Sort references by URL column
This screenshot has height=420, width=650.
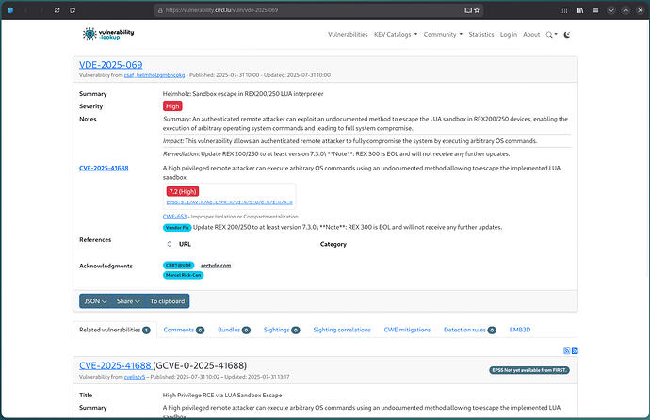point(185,244)
